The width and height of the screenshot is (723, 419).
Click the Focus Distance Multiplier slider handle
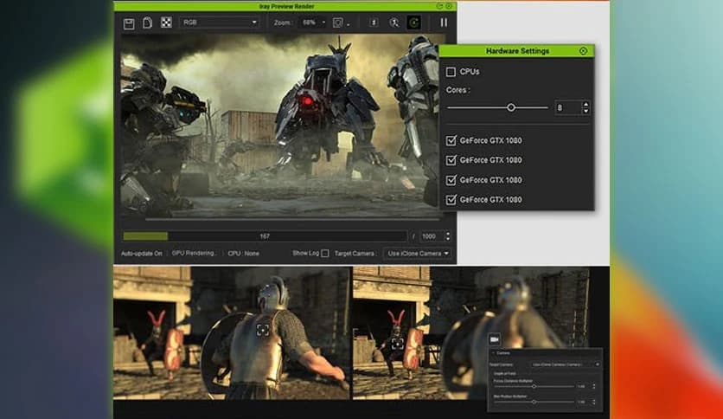(534, 386)
